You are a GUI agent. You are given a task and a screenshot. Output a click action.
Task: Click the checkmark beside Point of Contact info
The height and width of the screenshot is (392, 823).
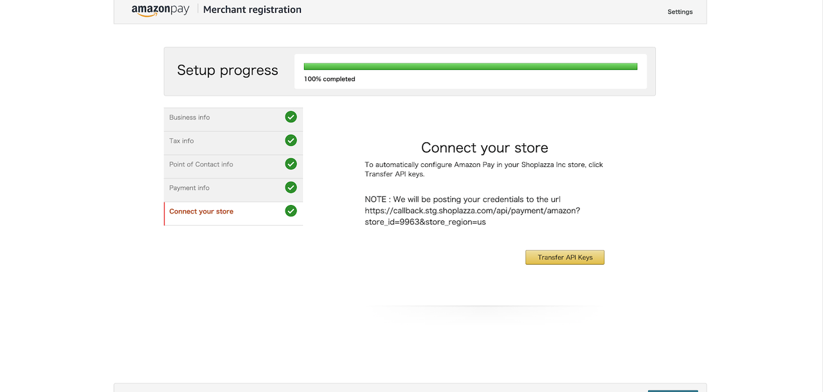pos(291,164)
